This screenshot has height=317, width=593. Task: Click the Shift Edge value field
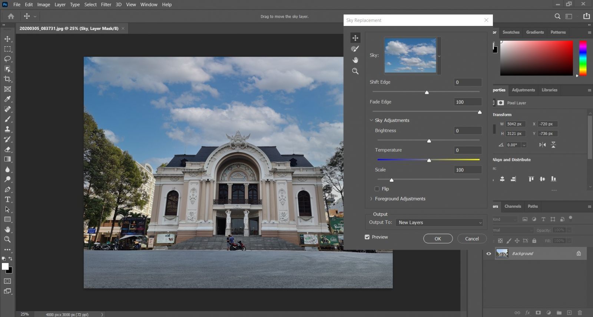[468, 82]
